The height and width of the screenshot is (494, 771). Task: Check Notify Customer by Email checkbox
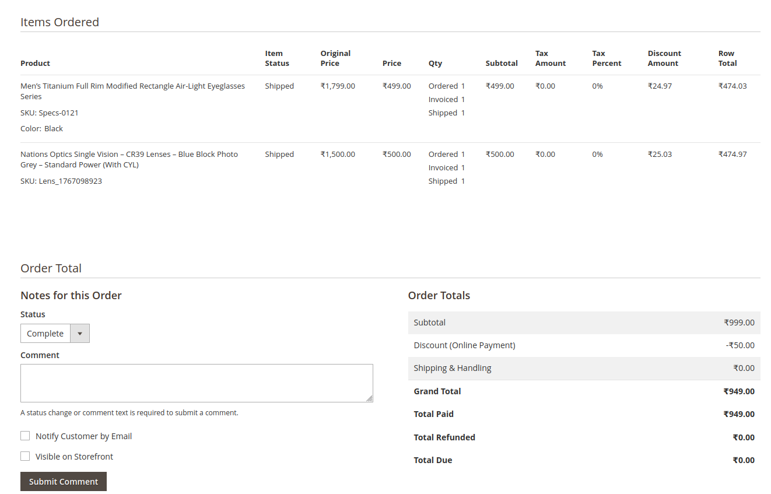[25, 436]
